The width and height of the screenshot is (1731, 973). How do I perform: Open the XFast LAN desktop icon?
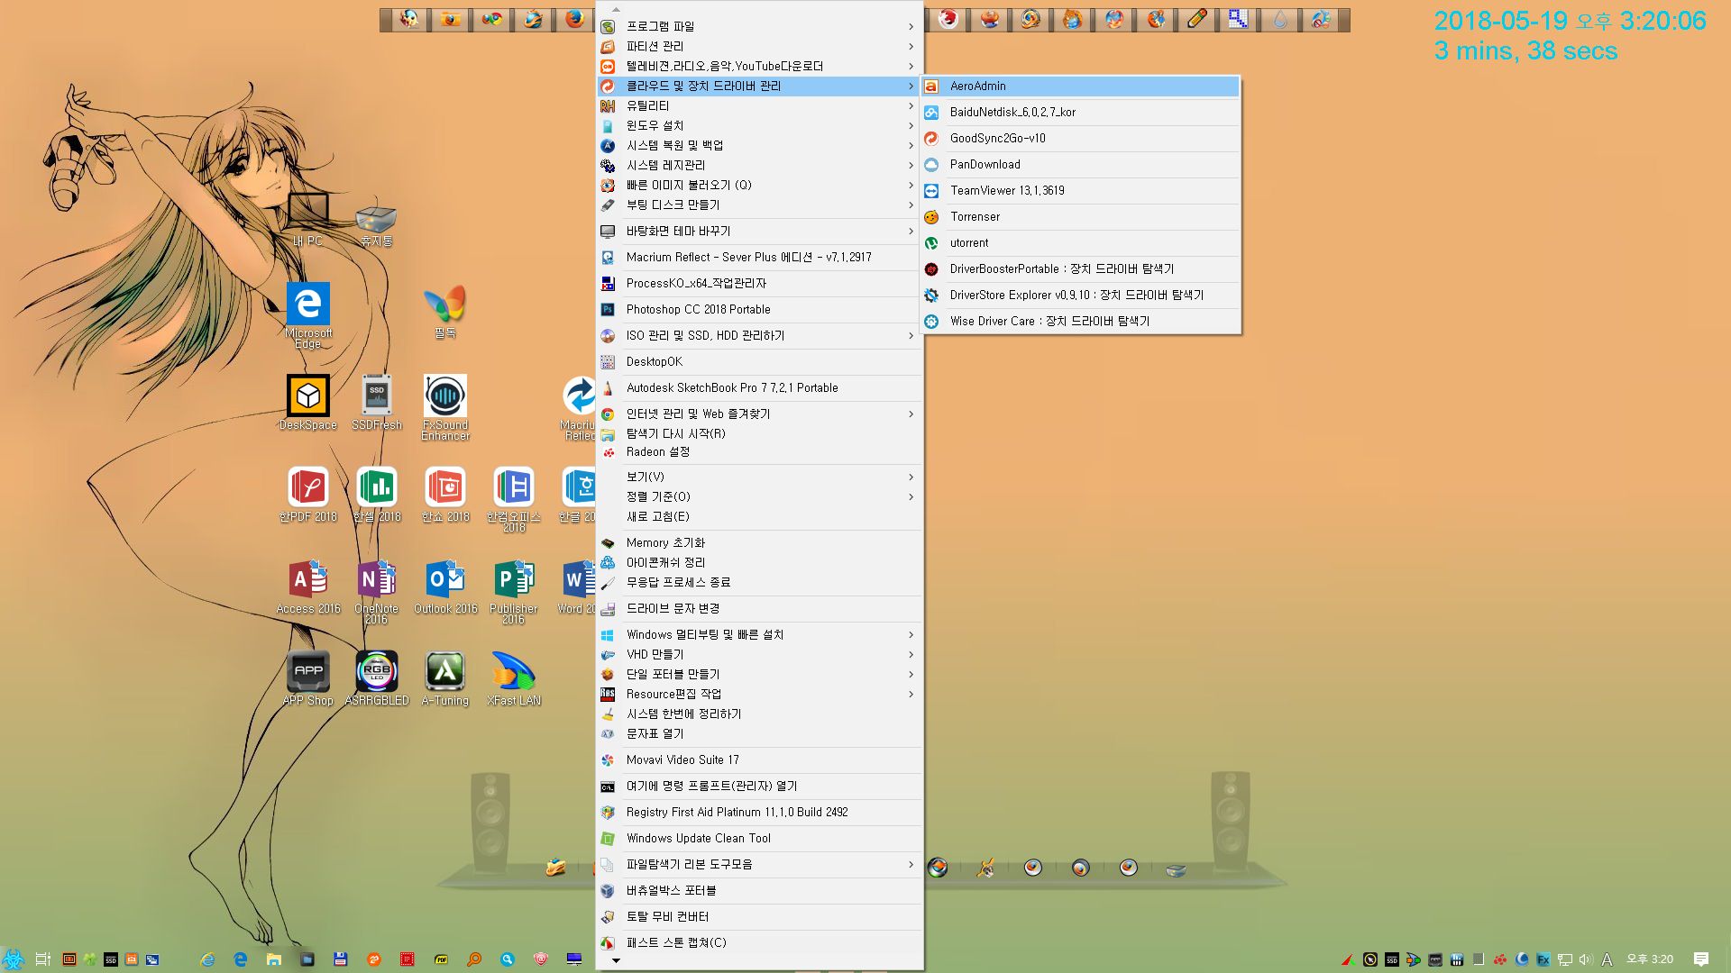coord(514,678)
